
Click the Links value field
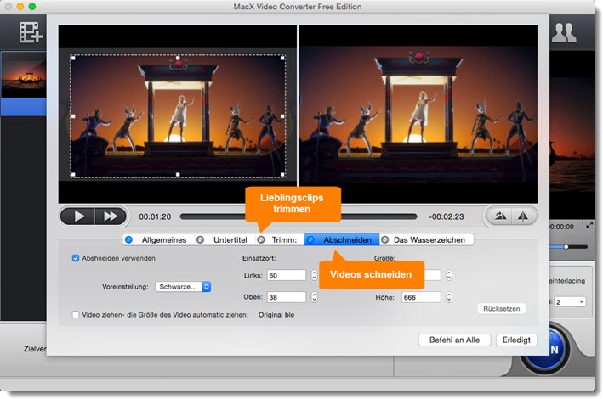pos(287,275)
